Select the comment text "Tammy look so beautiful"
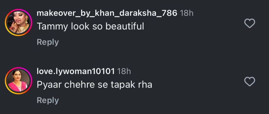The width and height of the screenshot is (269, 114). tap(90, 26)
